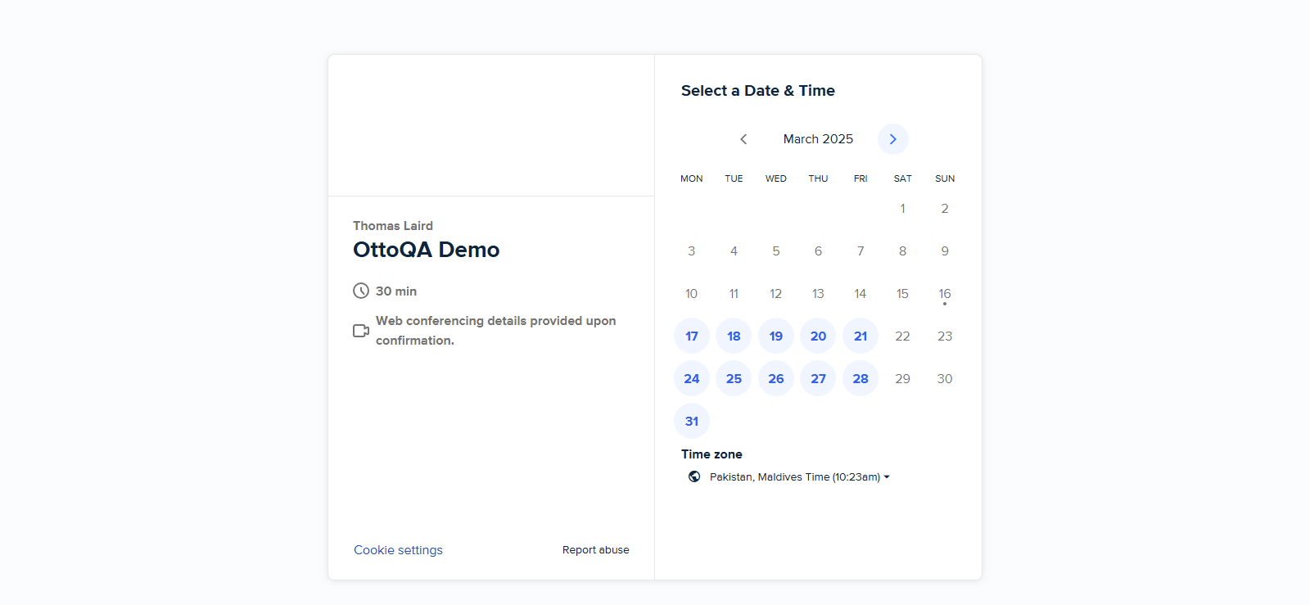1310x605 pixels.
Task: Click unavailable date 15
Action: (x=902, y=293)
